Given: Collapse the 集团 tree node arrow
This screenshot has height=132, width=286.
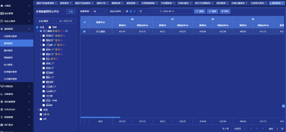Looking at the screenshot, I should (x=38, y=31).
